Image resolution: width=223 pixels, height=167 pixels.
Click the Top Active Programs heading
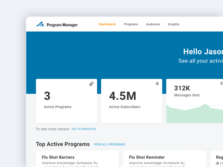tap(63, 144)
